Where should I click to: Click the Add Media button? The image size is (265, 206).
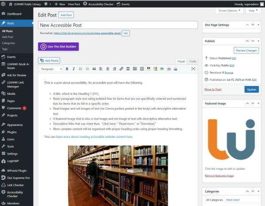49,61
